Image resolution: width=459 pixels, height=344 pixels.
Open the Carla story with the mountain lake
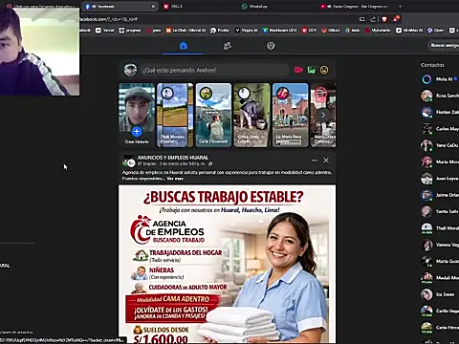point(213,115)
